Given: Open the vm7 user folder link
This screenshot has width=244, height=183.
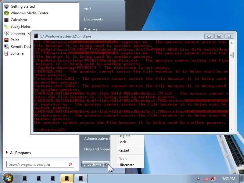Looking at the screenshot, I should click(x=88, y=9).
